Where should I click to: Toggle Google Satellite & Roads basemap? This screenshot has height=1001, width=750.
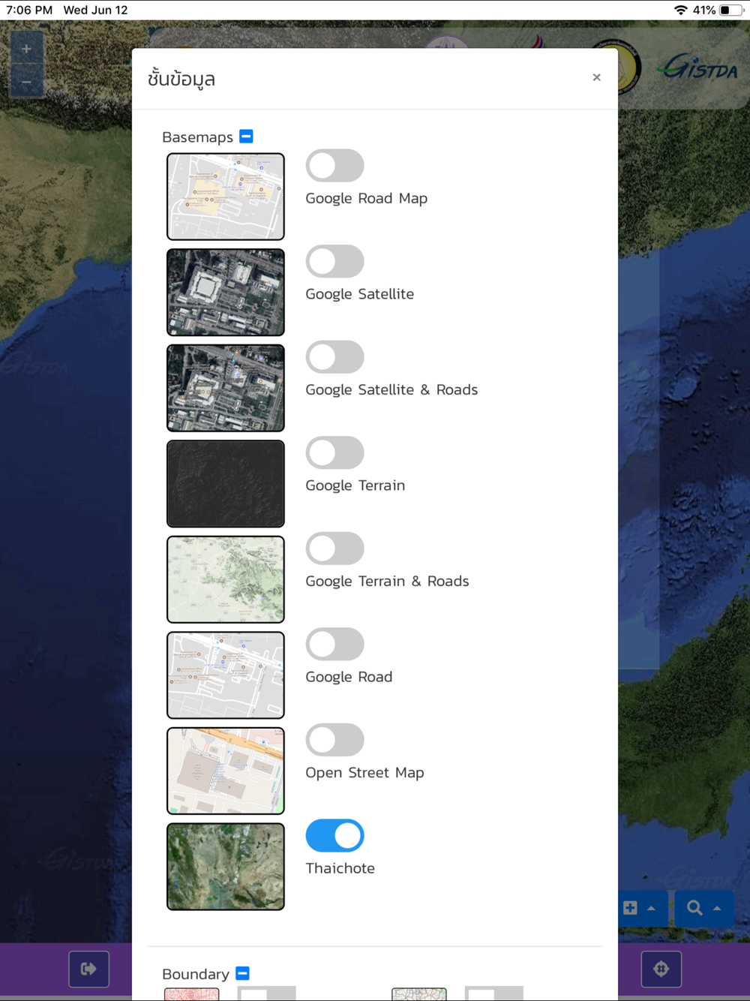(334, 357)
